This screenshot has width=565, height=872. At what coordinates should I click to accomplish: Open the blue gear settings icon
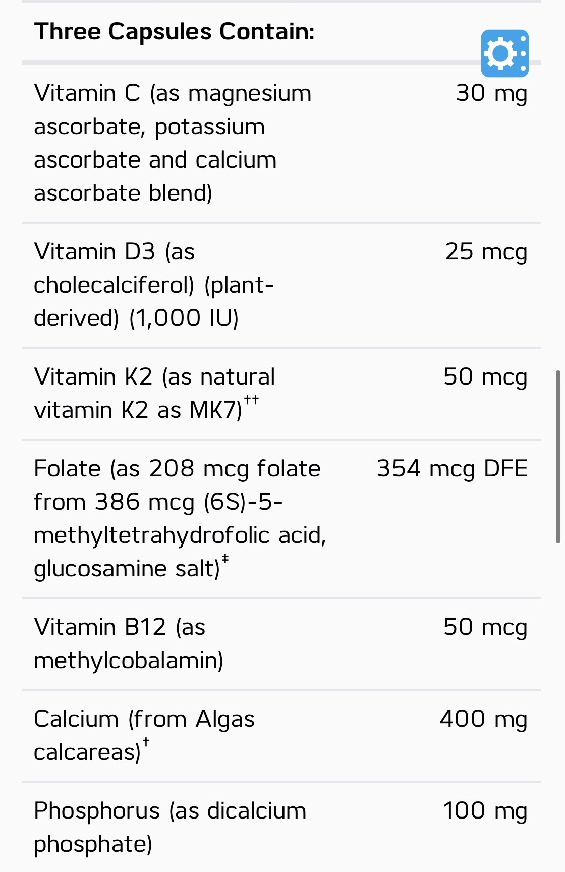(x=504, y=53)
